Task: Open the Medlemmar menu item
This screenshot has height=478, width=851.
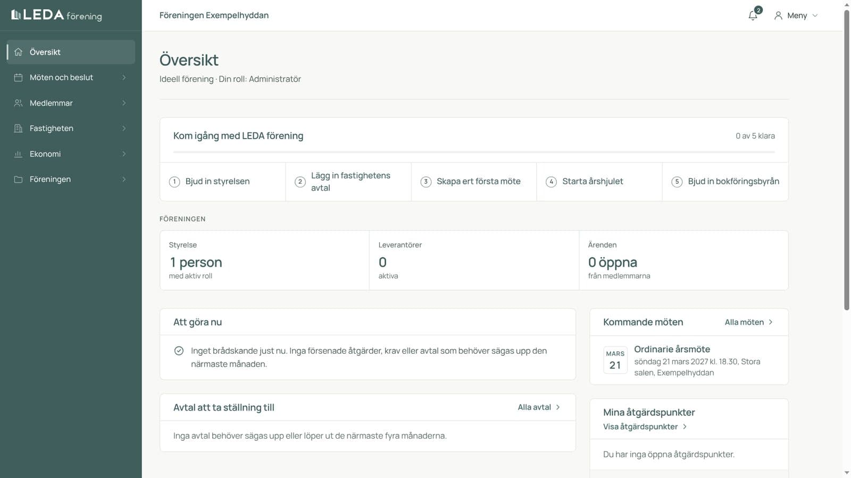Action: click(x=71, y=103)
